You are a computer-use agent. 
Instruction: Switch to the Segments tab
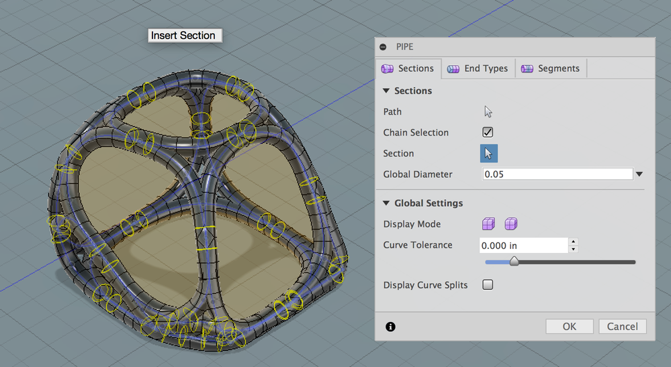coord(551,68)
